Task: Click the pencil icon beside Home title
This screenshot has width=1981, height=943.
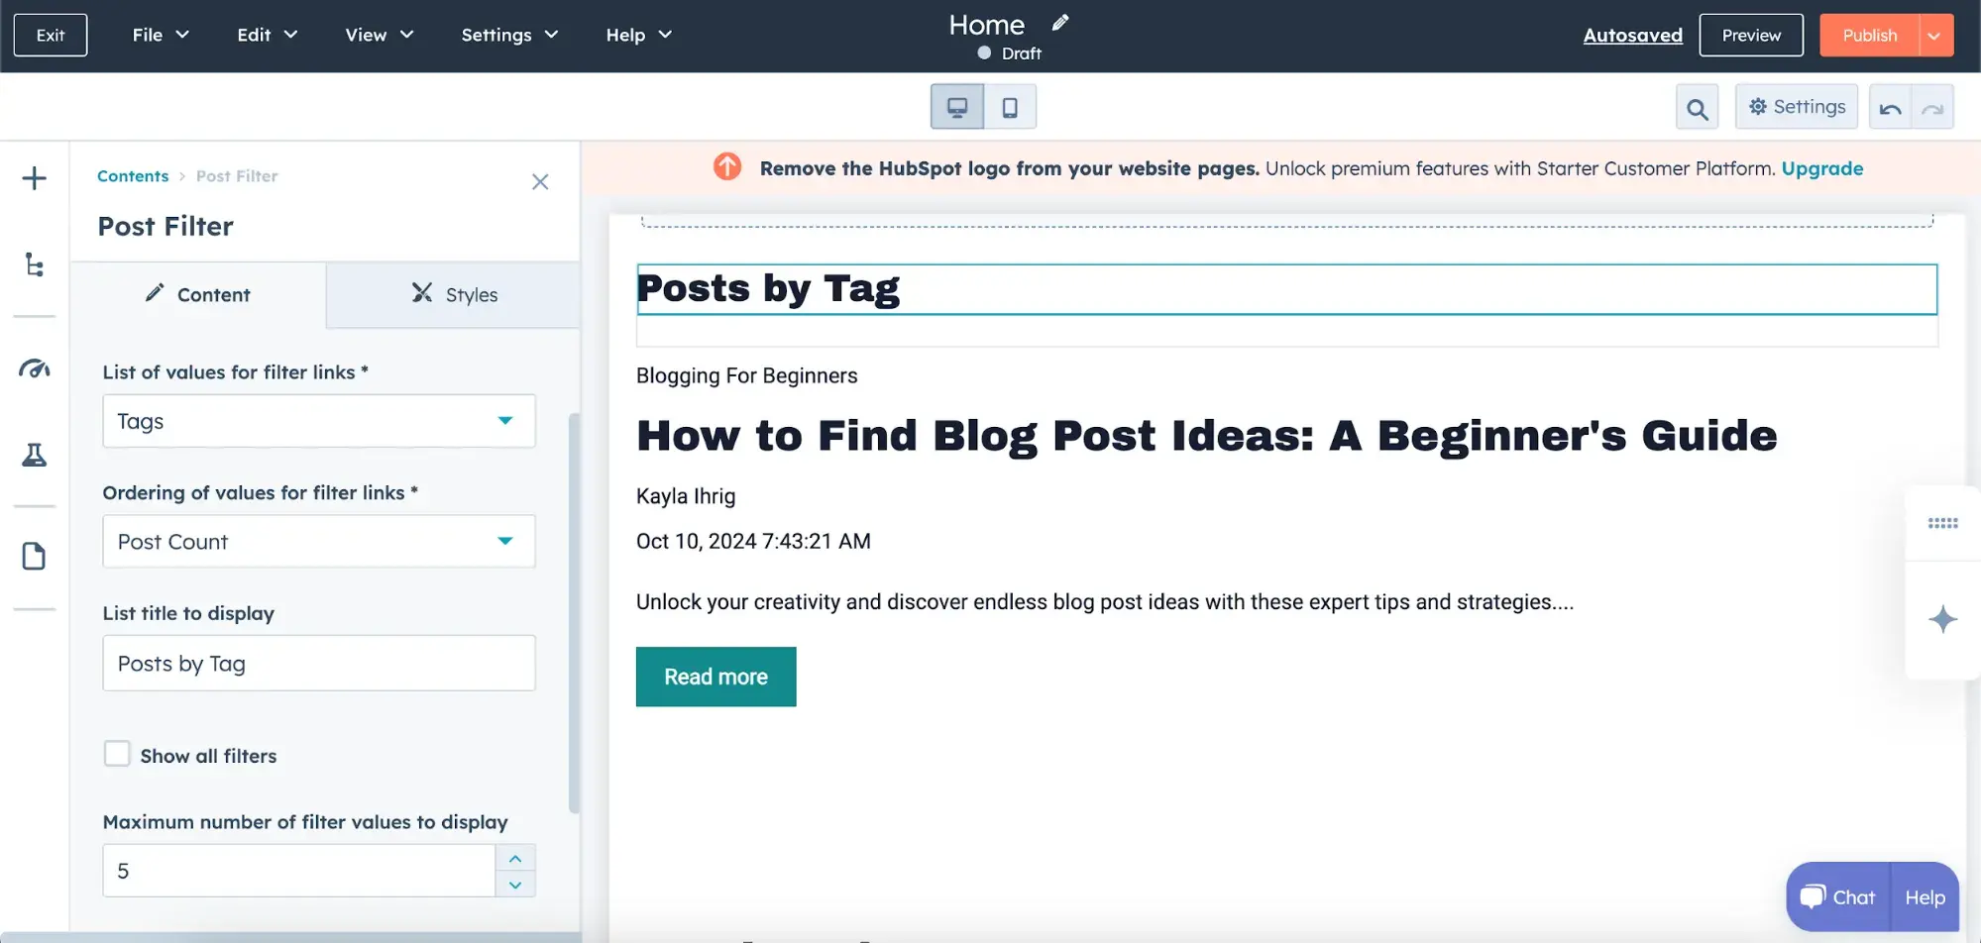Action: point(1060,23)
